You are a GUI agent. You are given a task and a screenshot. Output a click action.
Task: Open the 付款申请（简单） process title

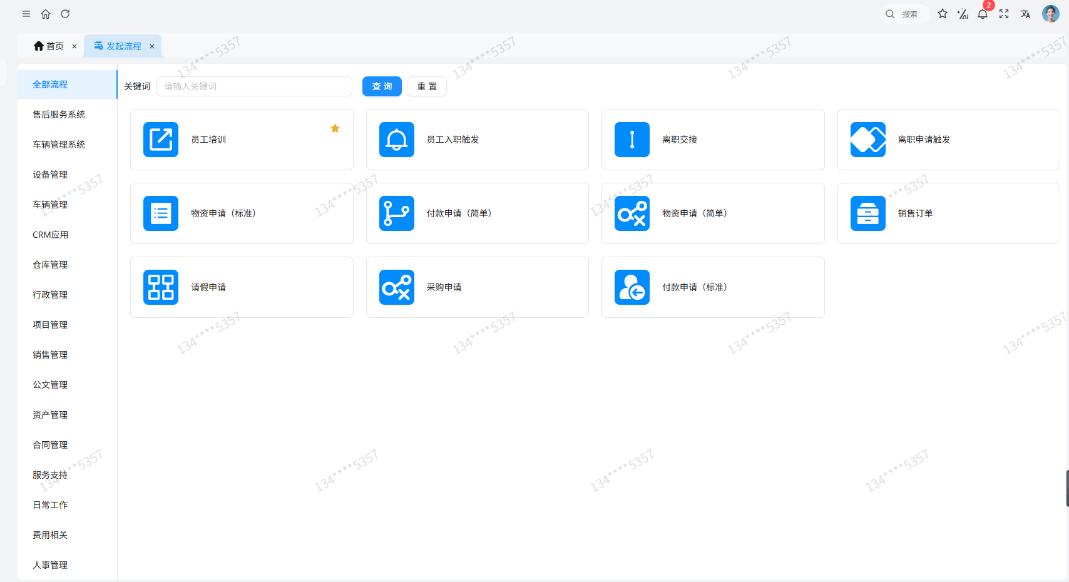click(x=459, y=213)
